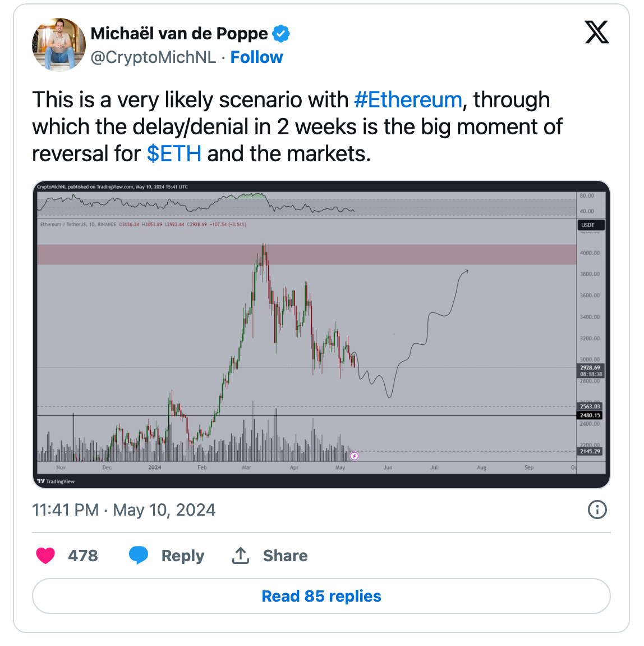Click the @CryptoMichNL handle
Image resolution: width=644 pixels, height=646 pixels.
(x=153, y=57)
